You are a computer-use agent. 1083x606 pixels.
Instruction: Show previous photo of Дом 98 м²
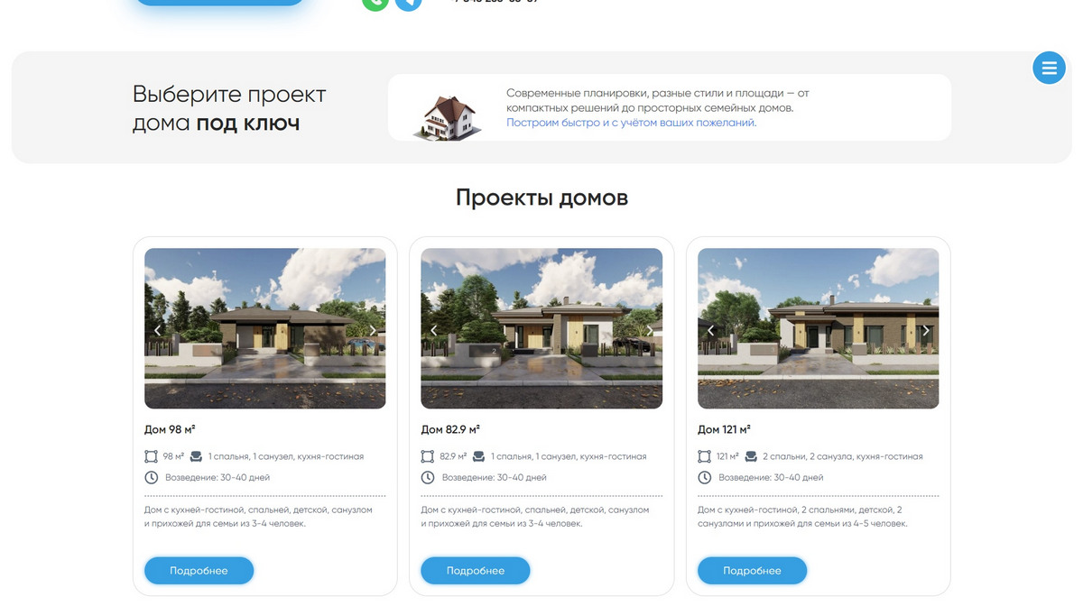click(x=158, y=331)
